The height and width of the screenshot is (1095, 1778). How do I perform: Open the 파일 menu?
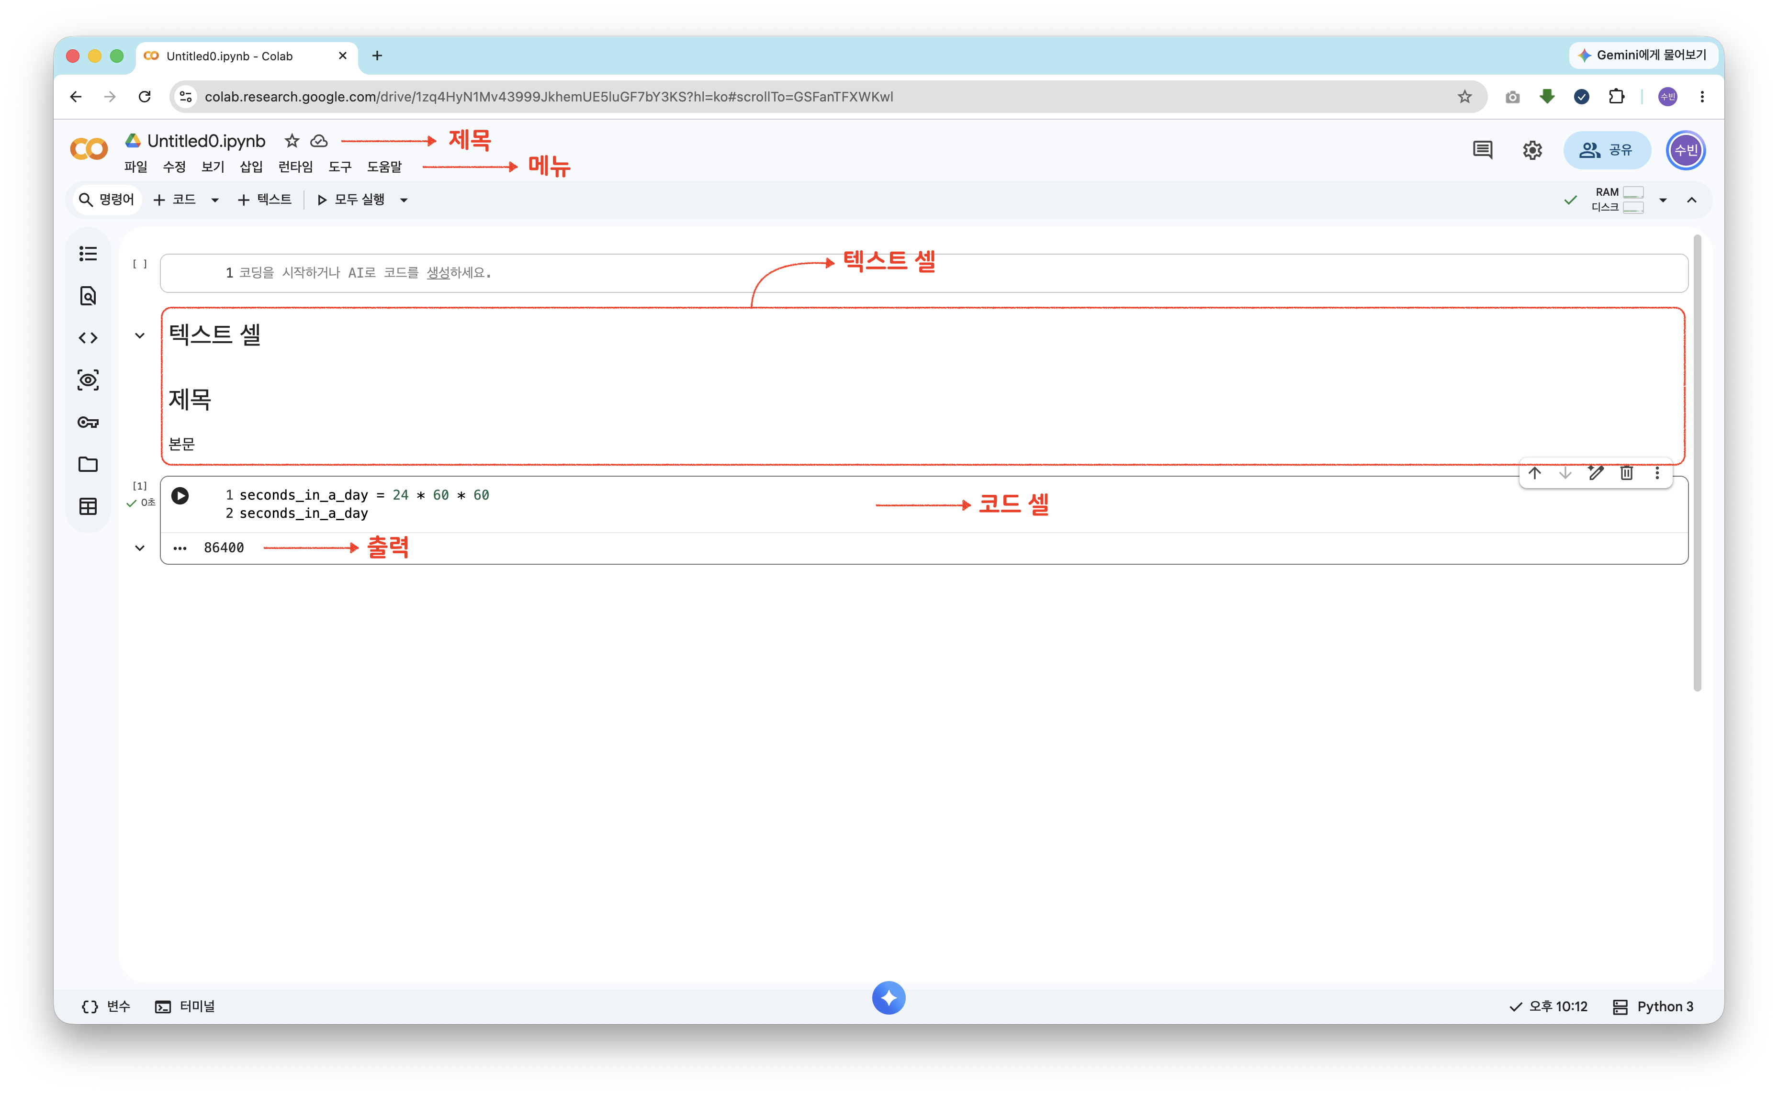click(x=135, y=167)
